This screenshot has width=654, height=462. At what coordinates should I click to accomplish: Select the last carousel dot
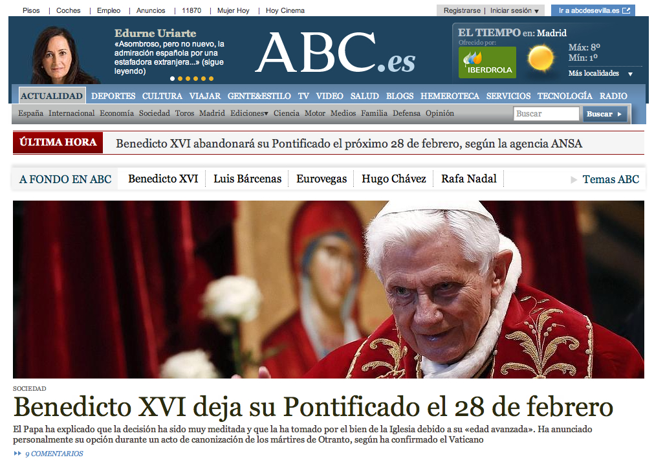pos(211,78)
